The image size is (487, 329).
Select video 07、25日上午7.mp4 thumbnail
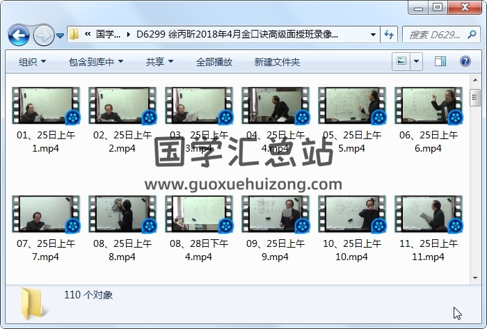click(x=46, y=214)
